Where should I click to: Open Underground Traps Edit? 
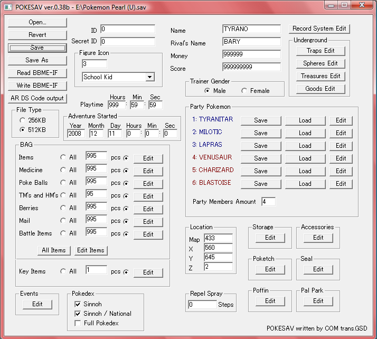(x=321, y=51)
